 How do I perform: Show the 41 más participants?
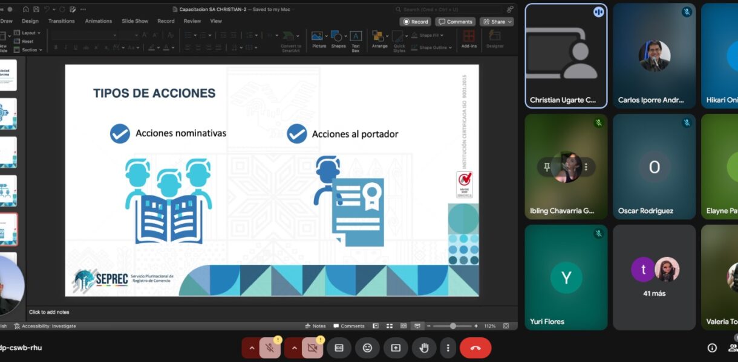pyautogui.click(x=654, y=278)
